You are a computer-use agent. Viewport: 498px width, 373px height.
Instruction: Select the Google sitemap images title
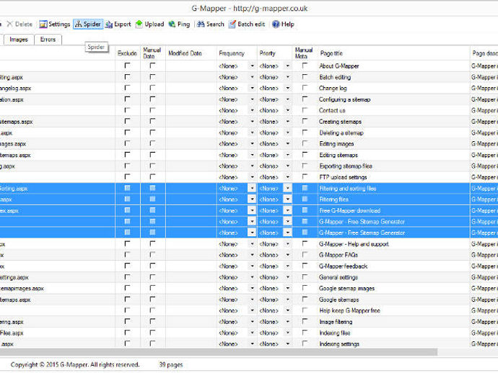(x=347, y=288)
